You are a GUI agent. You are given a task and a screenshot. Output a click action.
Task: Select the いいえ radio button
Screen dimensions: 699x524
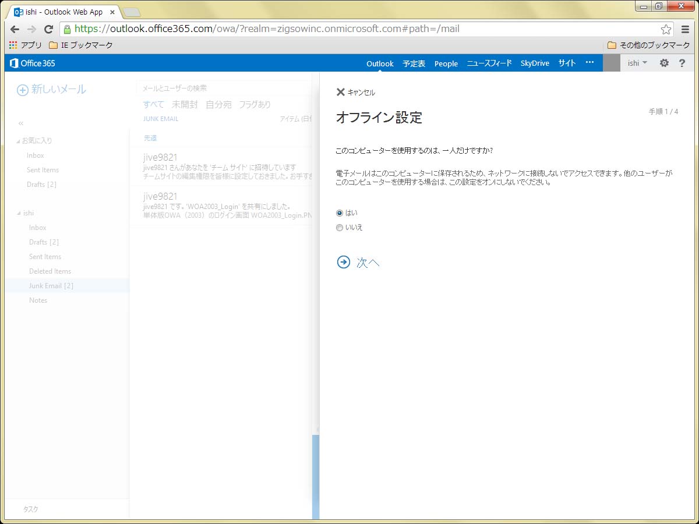click(x=340, y=228)
